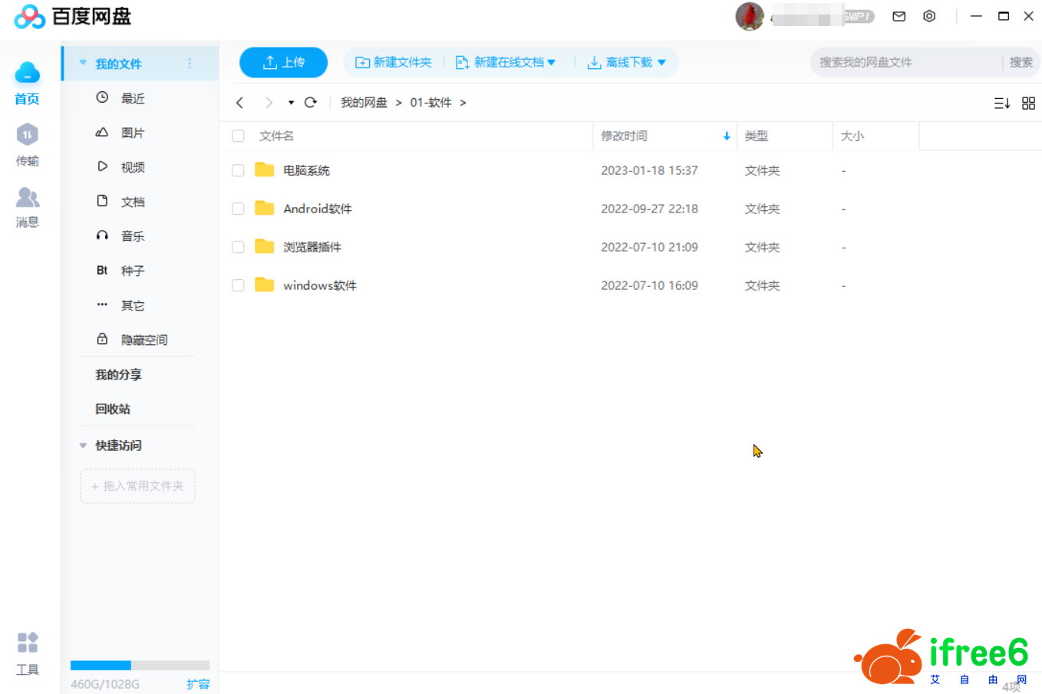Click the search box 搜索我的网盘文件
This screenshot has height=694, width=1042.
coord(905,62)
